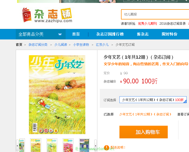
Task: Click the red ¥90.00 price text
Action: click(129, 81)
